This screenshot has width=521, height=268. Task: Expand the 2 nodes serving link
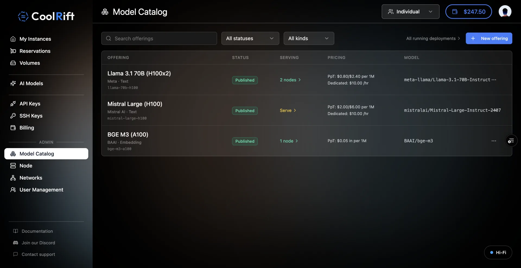point(290,80)
